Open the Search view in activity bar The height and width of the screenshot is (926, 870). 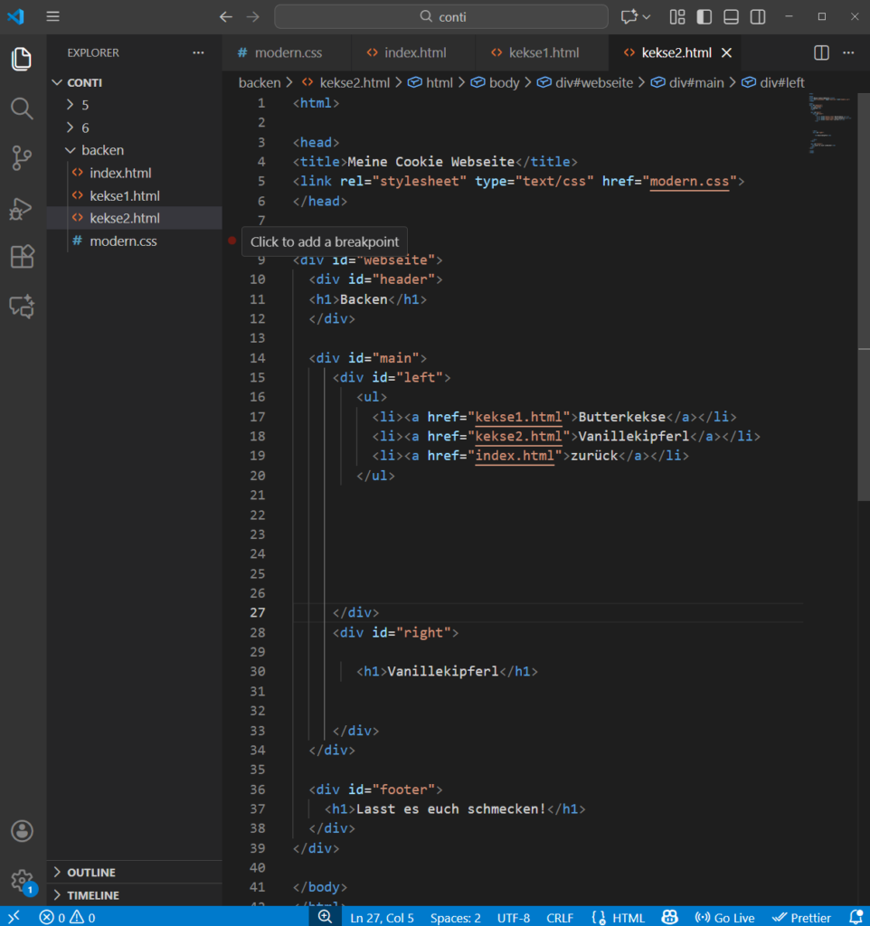22,109
